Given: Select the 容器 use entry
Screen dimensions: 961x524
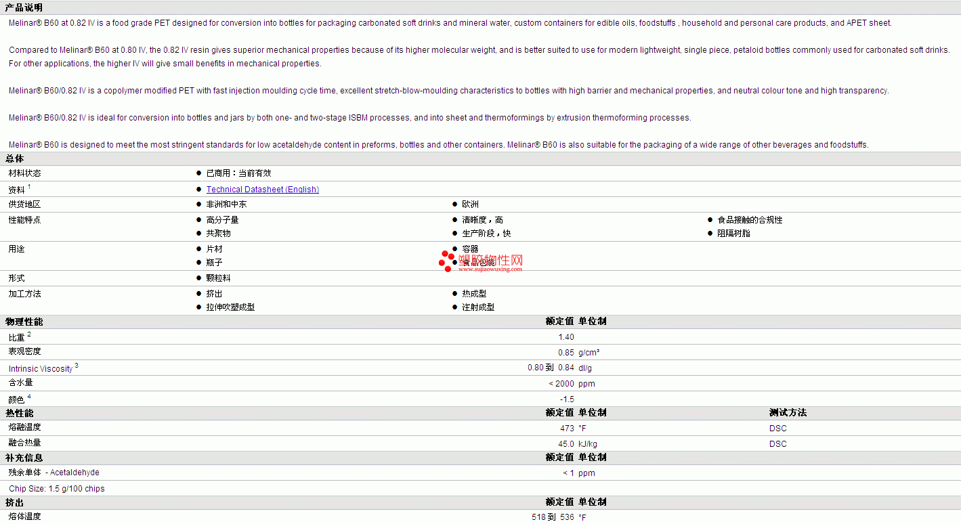Looking at the screenshot, I should [x=471, y=249].
